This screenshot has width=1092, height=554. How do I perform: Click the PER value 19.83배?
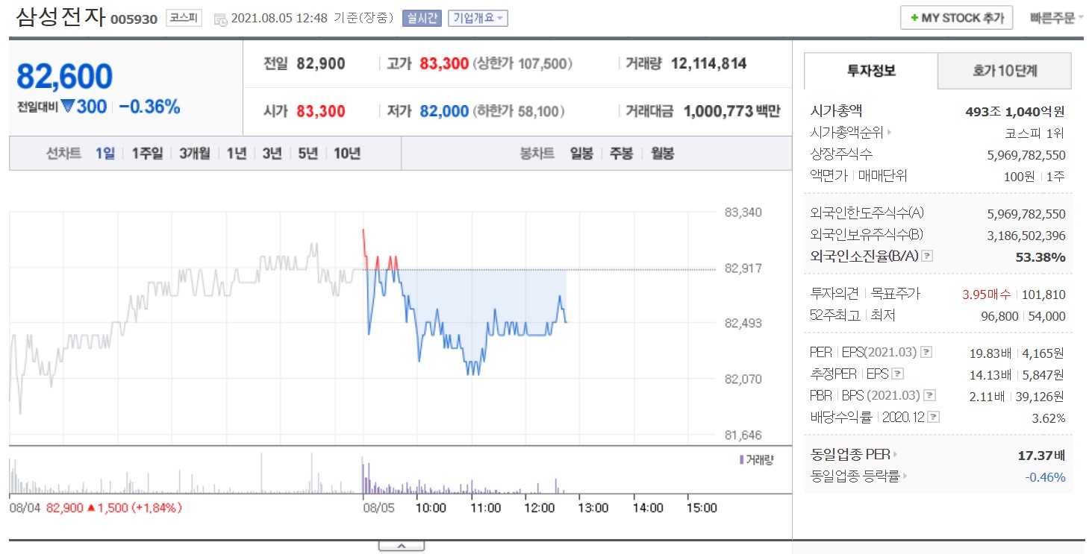pos(990,353)
